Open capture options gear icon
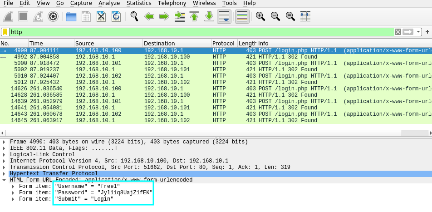Viewport: 432px width, 212px height. [x=53, y=17]
